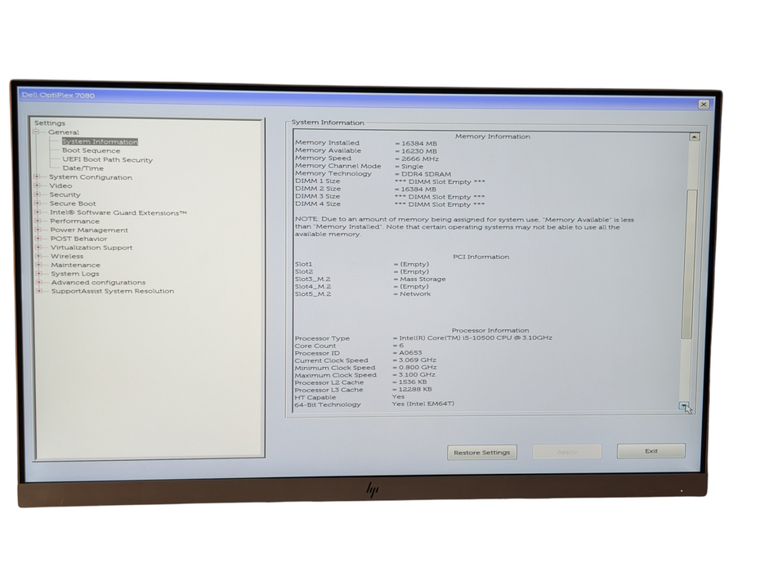The height and width of the screenshot is (572, 760).
Task: Expand the Security settings node
Action: click(38, 194)
